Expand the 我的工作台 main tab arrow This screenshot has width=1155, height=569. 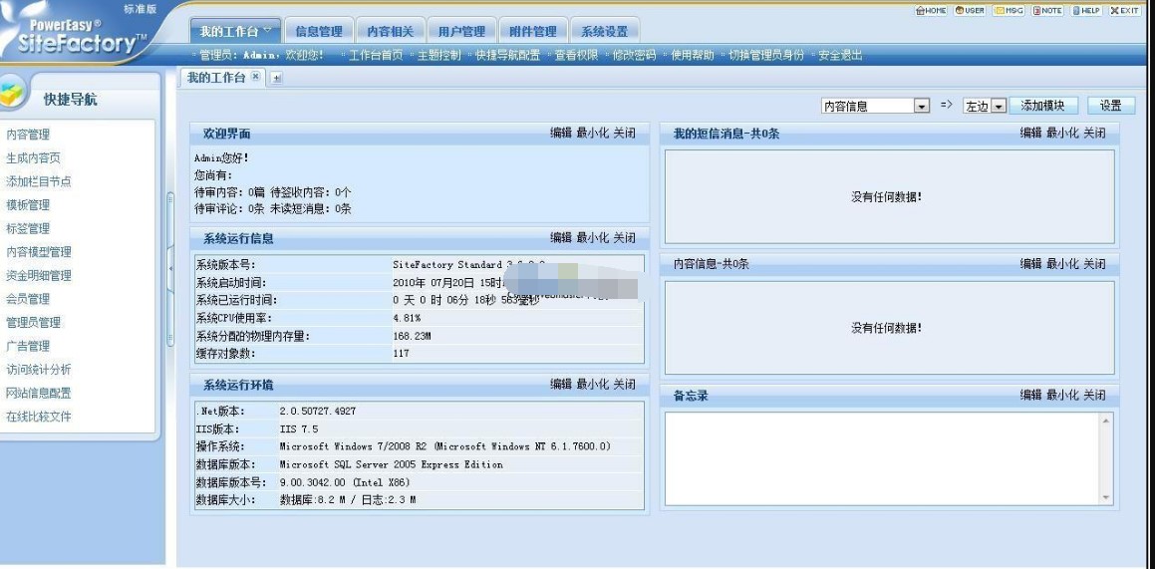pyautogui.click(x=266, y=31)
